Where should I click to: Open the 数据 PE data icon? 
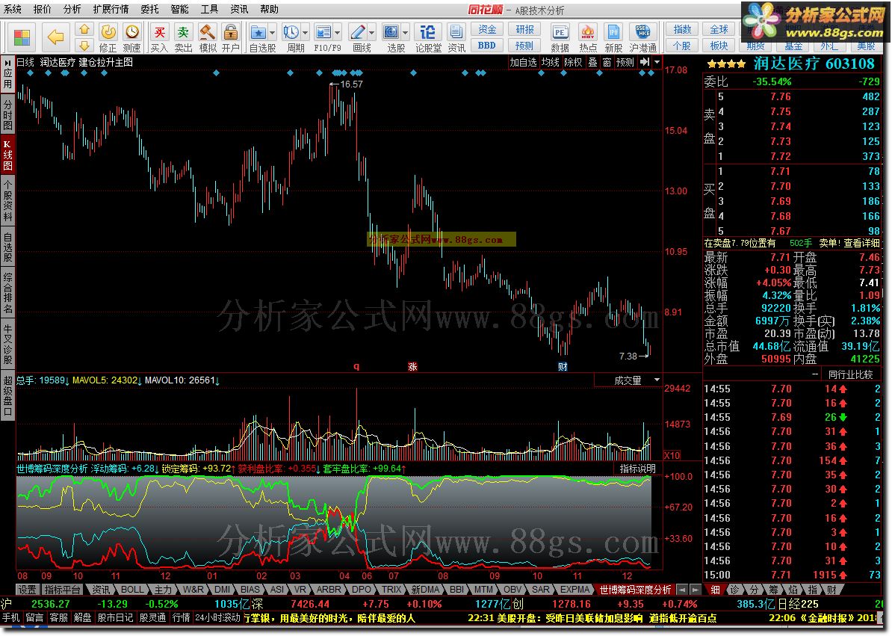[560, 37]
